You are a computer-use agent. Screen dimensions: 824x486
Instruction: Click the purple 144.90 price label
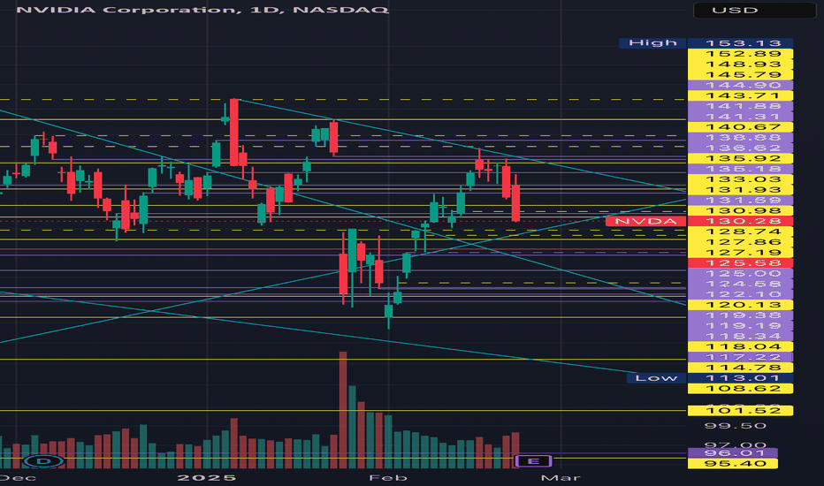(x=740, y=85)
